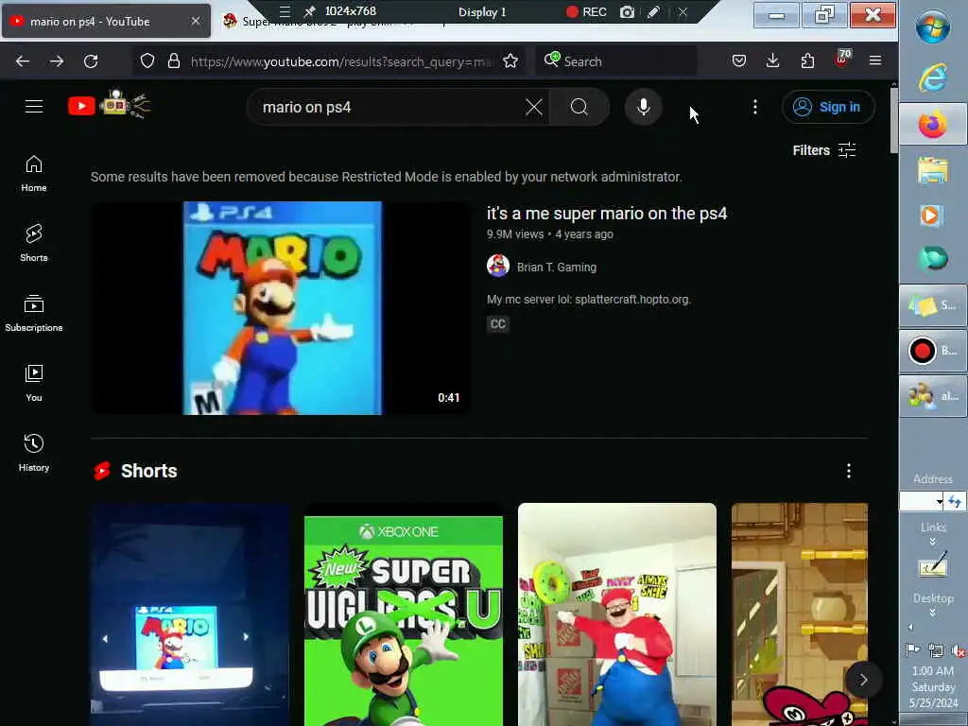Go back in browser history

point(23,61)
